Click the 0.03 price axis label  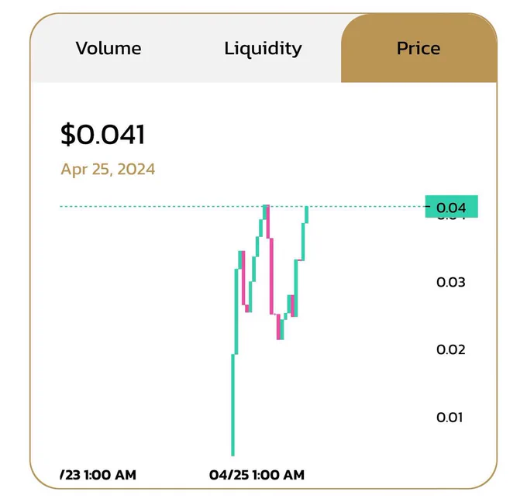click(x=451, y=282)
